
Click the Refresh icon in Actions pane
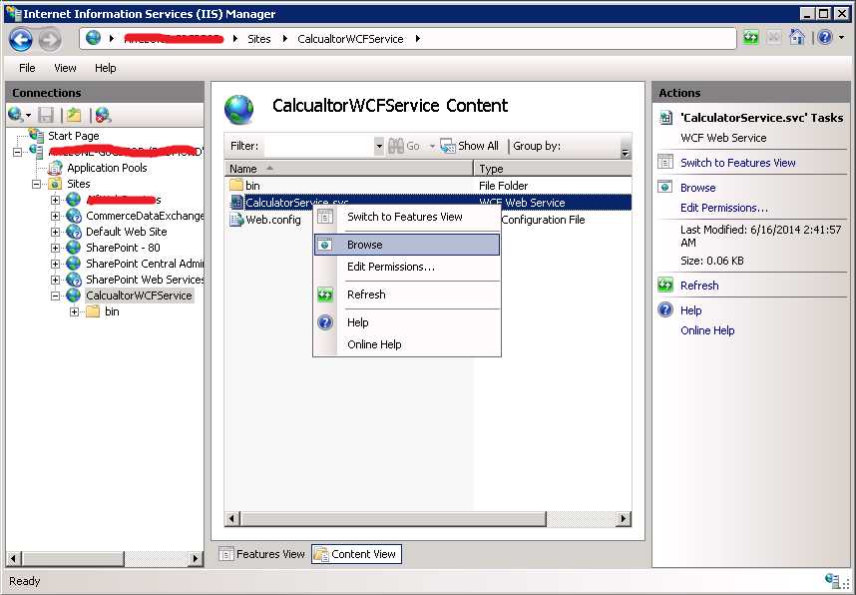[664, 285]
